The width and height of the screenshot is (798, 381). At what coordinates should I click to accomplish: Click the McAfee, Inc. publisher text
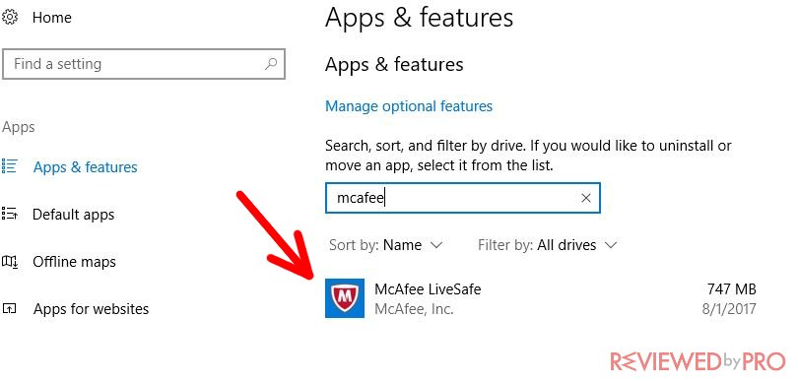tap(414, 309)
